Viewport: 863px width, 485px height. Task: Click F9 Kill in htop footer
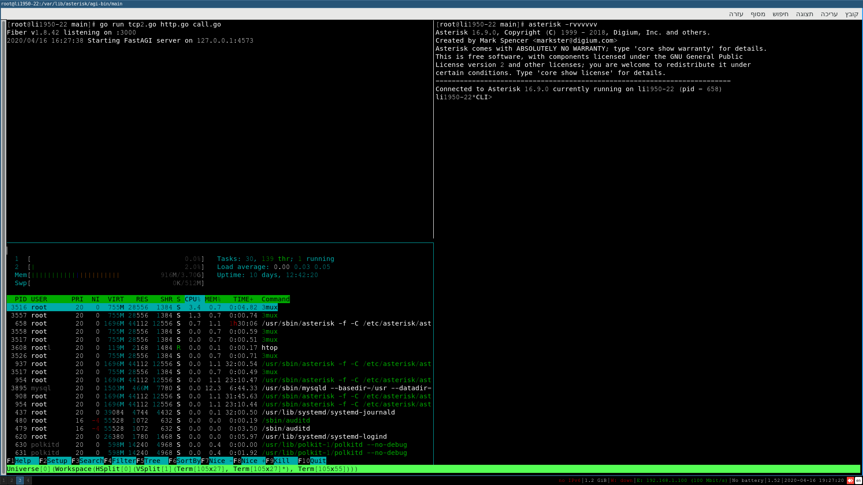pyautogui.click(x=282, y=461)
